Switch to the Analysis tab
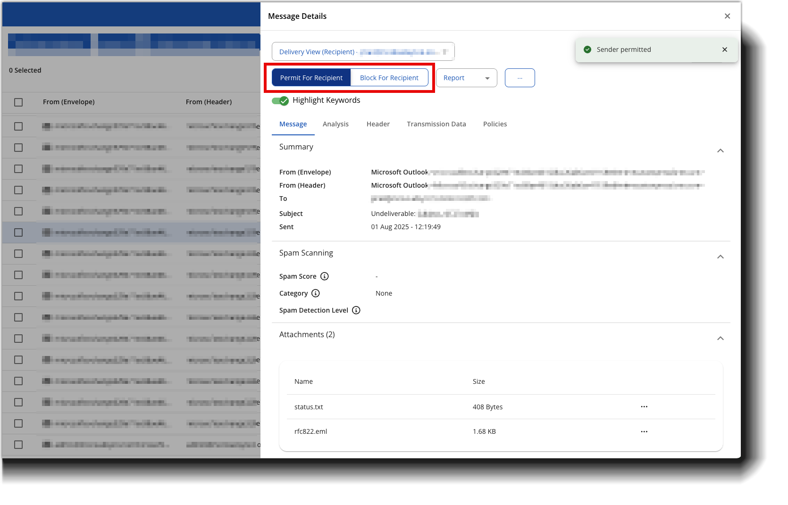This screenshot has width=788, height=505. coord(335,124)
